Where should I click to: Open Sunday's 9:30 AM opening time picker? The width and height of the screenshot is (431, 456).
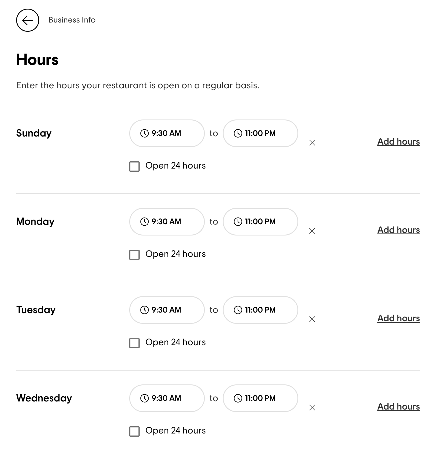coord(167,133)
